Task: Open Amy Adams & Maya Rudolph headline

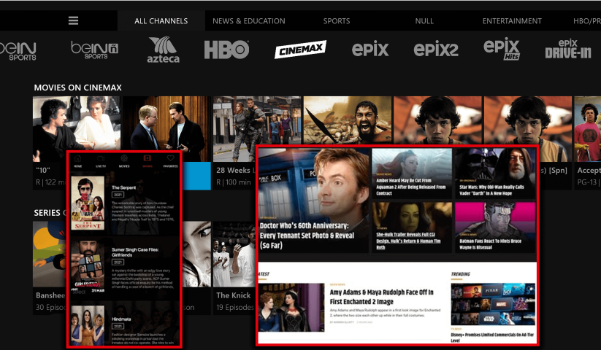Action: [382, 297]
